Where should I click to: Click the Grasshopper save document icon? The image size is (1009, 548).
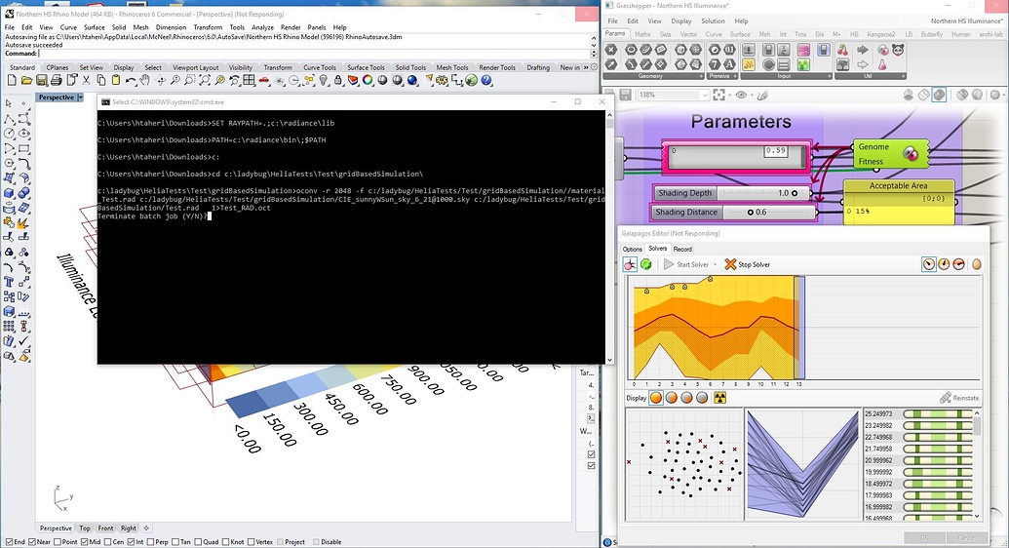point(625,95)
